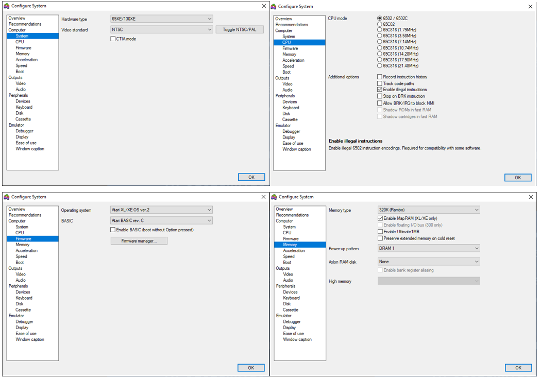Select Speed in the CPU window tree
This screenshot has height=379, width=540.
(x=288, y=66)
